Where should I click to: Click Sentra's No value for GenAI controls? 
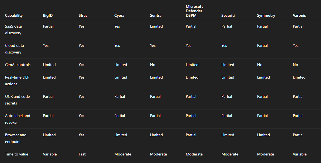(x=153, y=65)
